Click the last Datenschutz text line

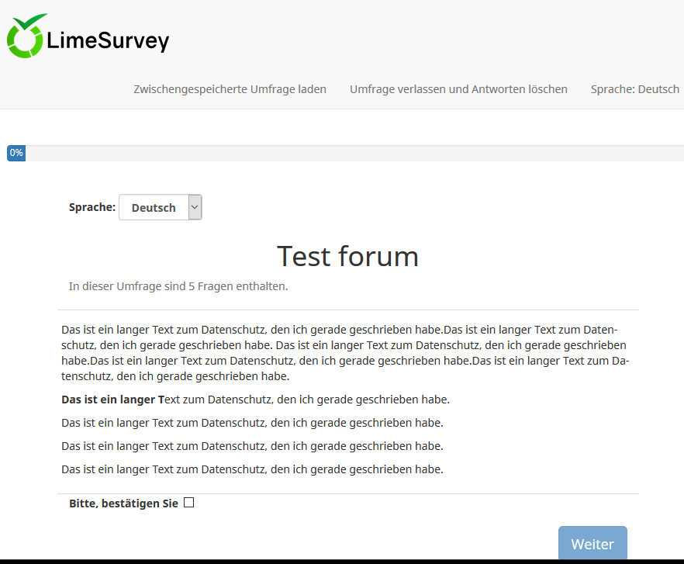pyautogui.click(x=252, y=469)
